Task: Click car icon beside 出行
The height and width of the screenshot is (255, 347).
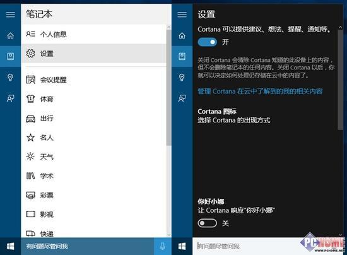Action: [30, 119]
